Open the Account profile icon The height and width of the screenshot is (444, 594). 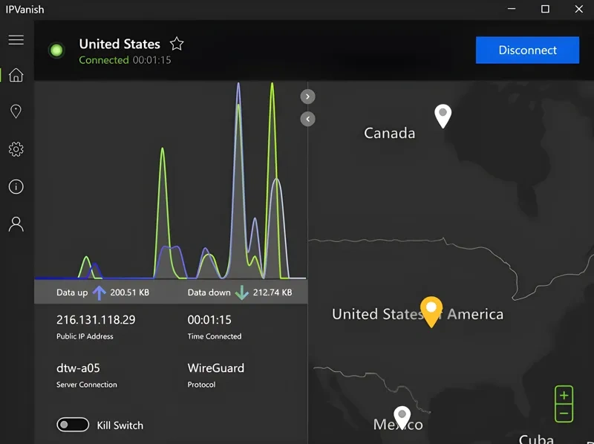point(16,224)
